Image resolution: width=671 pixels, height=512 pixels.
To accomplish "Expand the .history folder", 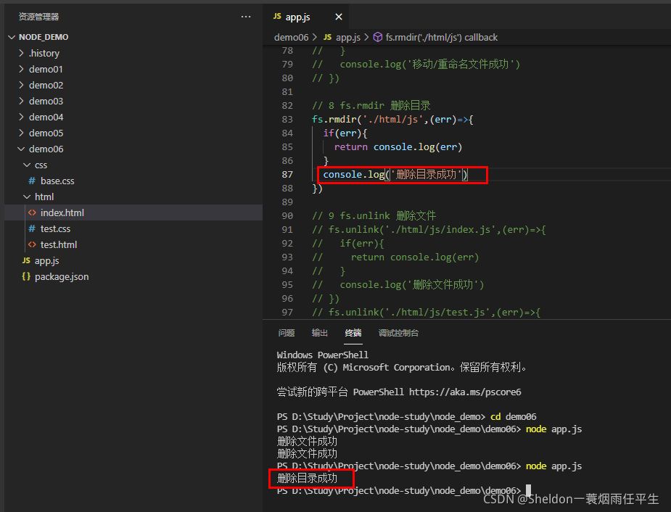I will coord(21,53).
